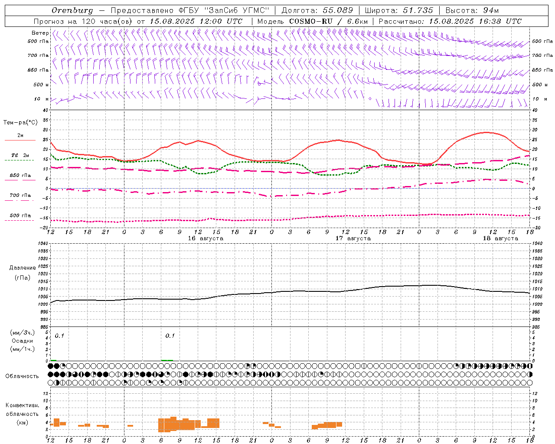
Task: Select the (мм/3ч.) units label
Action: pyautogui.click(x=23, y=333)
